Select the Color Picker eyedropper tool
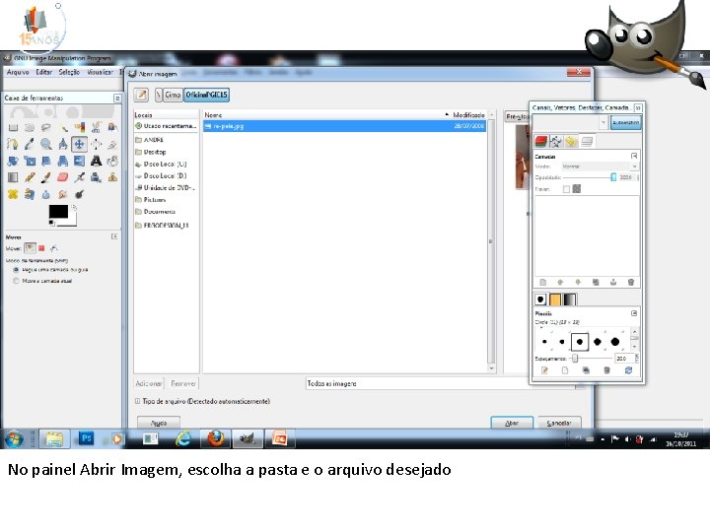The width and height of the screenshot is (710, 532). (30, 144)
